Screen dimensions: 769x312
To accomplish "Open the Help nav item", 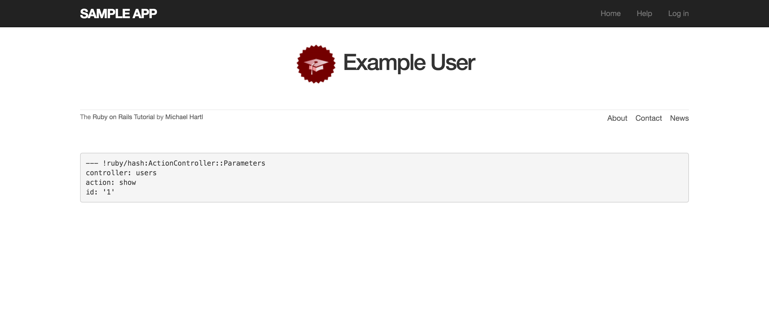I will point(644,13).
